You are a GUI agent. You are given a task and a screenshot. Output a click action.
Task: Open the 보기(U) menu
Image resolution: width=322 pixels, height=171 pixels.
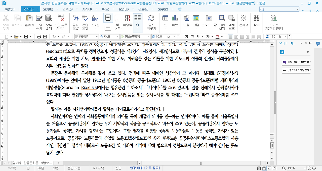48,9
